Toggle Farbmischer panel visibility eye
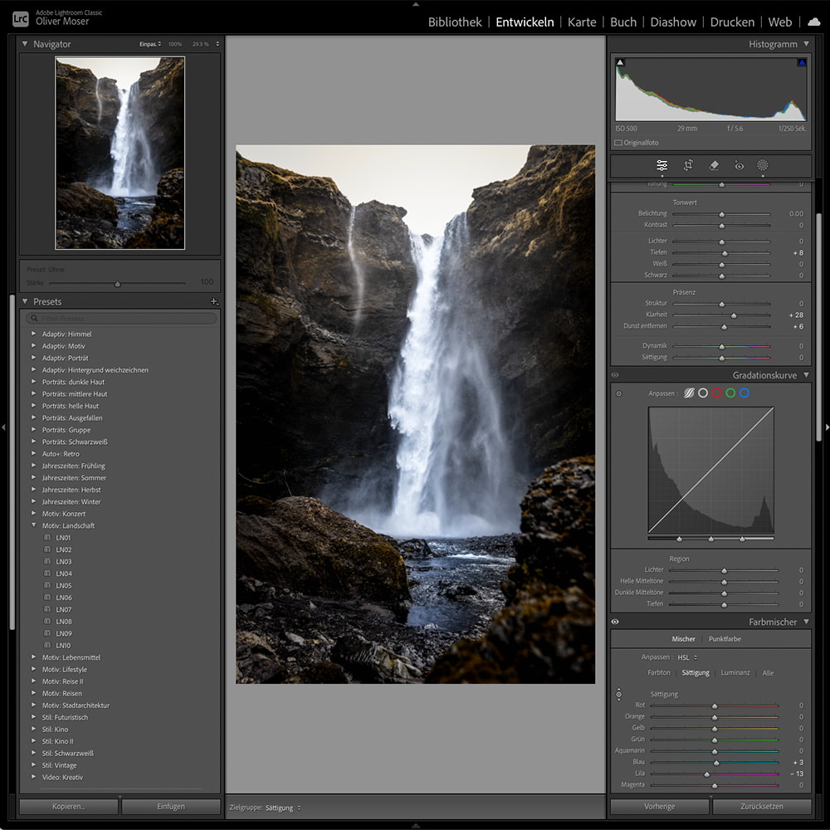The image size is (830, 830). tap(615, 622)
